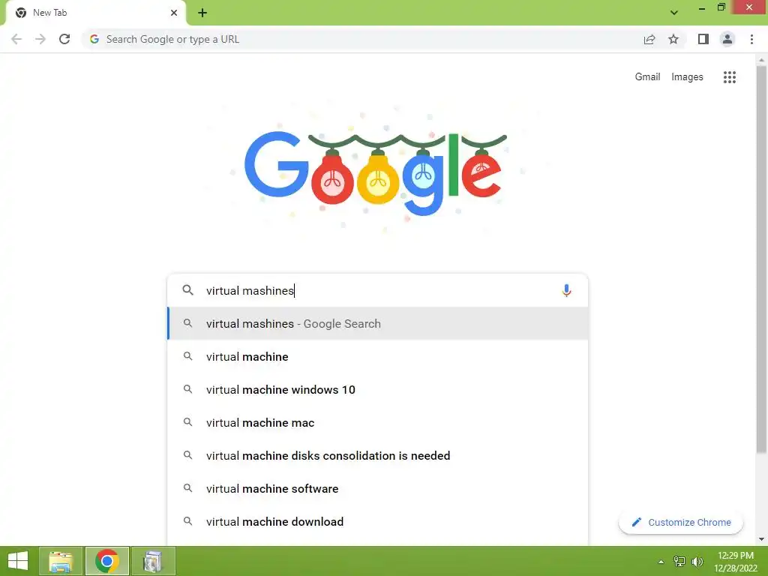This screenshot has width=768, height=576.
Task: Click the magnifier icon in the search box
Action: (x=187, y=290)
